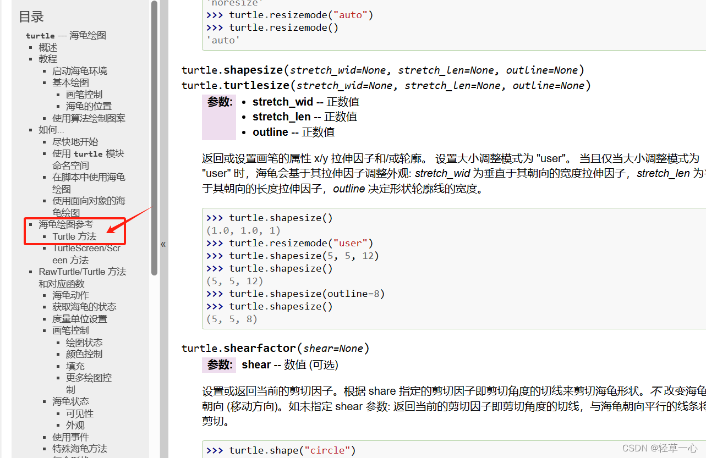Go to 海龟绘图参考 section

pyautogui.click(x=66, y=224)
